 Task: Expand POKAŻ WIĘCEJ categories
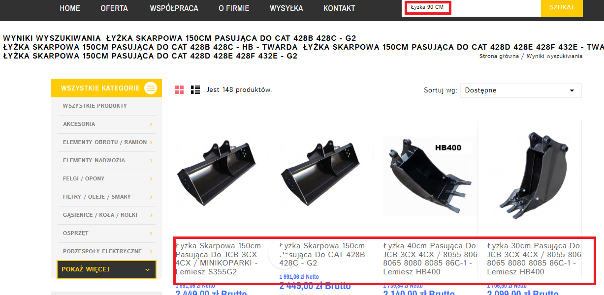click(x=106, y=269)
